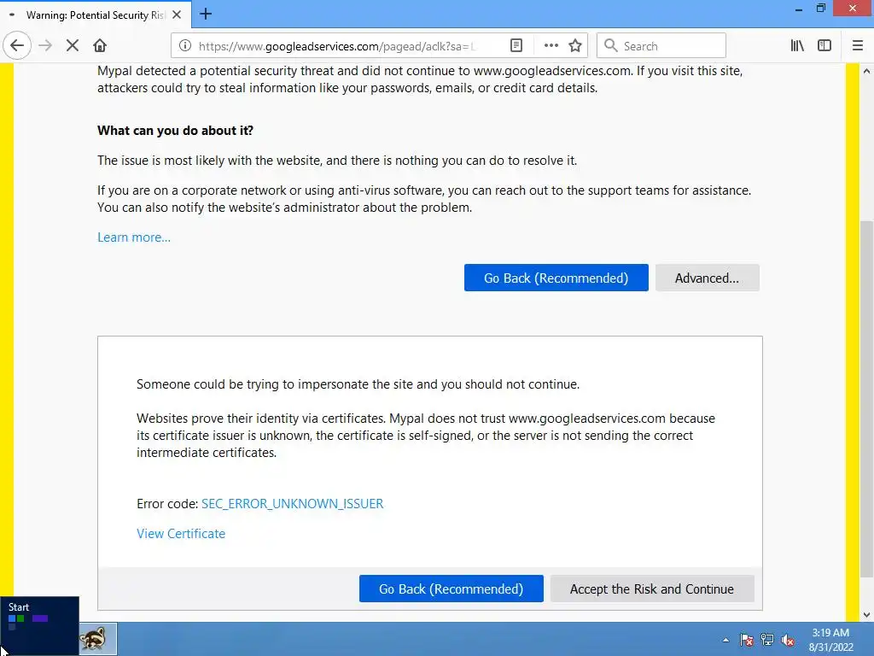This screenshot has width=874, height=656.
Task: Open the SEC_ERROR_UNKNOWN_ISSUER error code link
Action: tap(292, 504)
